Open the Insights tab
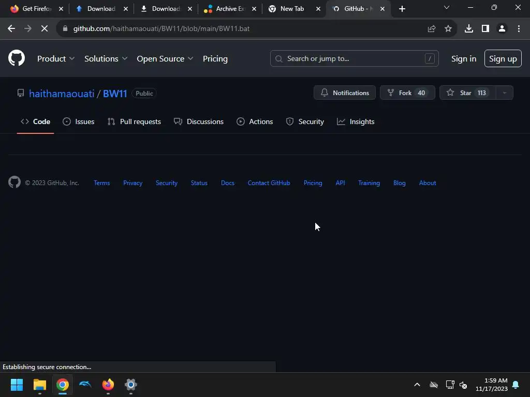 [x=356, y=121]
